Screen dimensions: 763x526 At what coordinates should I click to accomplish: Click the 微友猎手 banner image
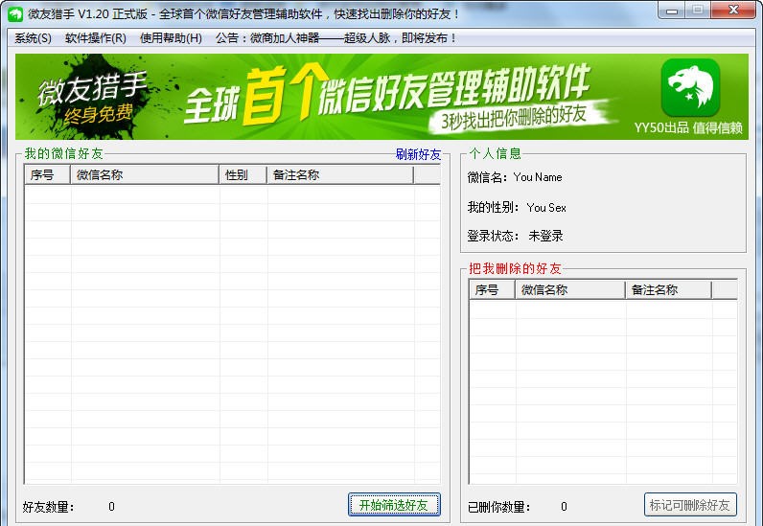(x=381, y=97)
